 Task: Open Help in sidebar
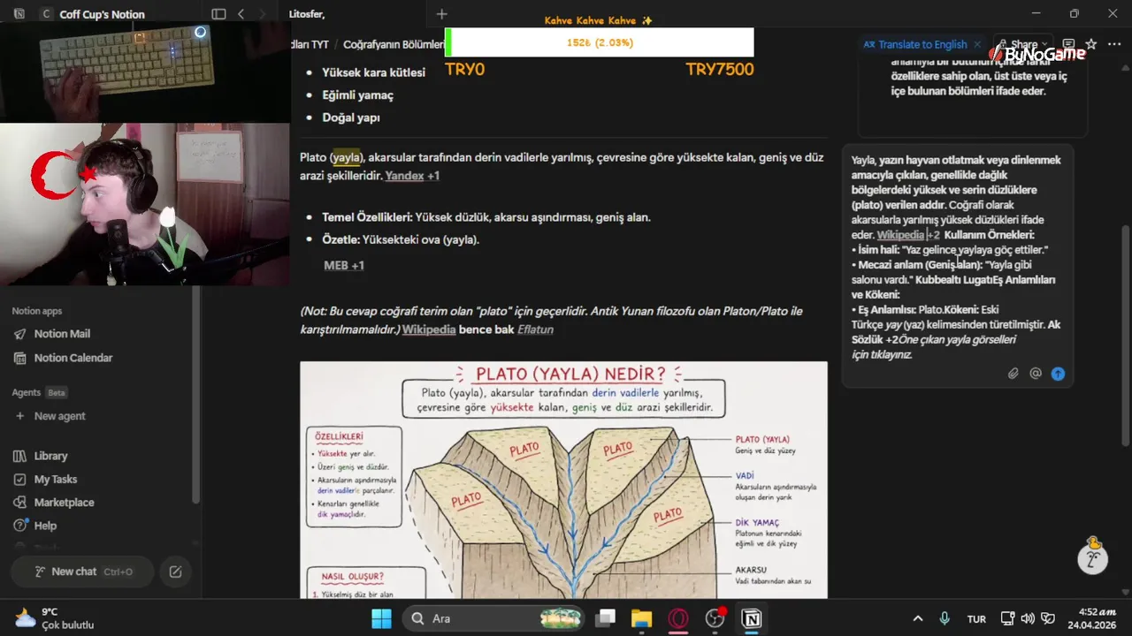pyautogui.click(x=45, y=526)
